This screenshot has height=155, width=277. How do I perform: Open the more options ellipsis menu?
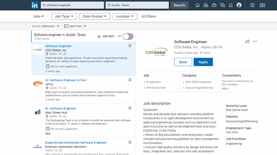pyautogui.click(x=255, y=41)
